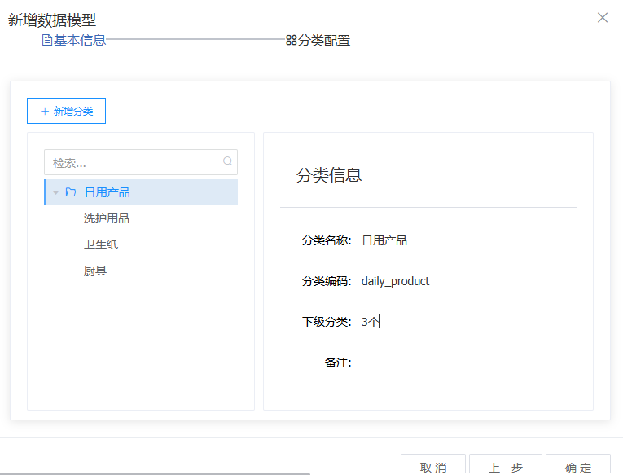The height and width of the screenshot is (475, 623).
Task: Select the 卫生纸 subcategory
Action: tap(101, 244)
